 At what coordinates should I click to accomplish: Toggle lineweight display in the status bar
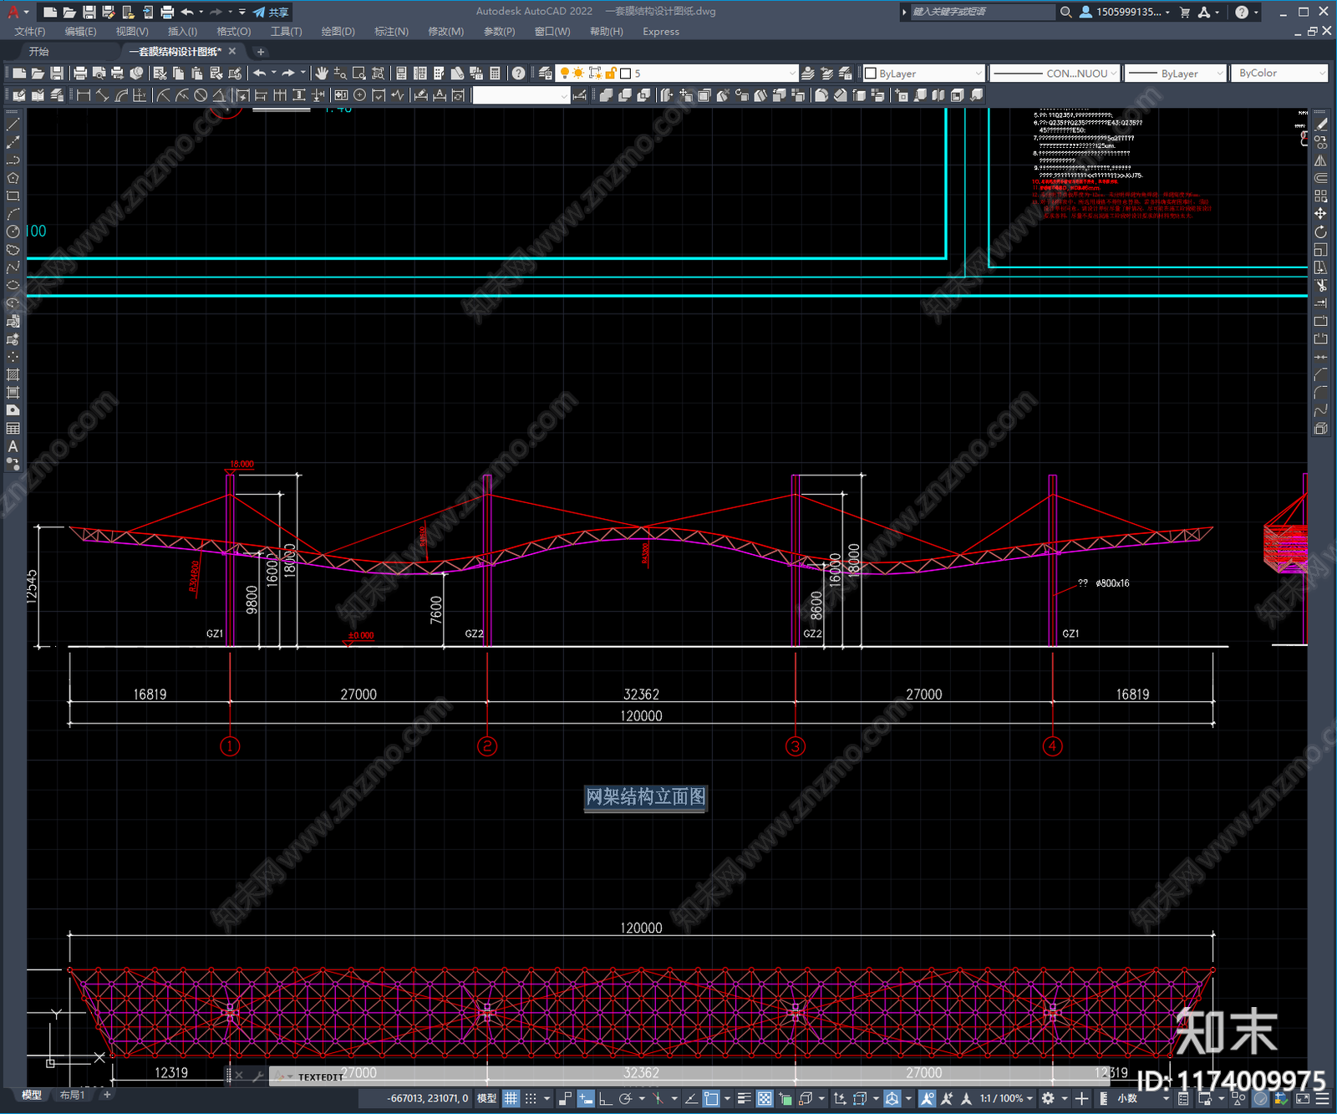[744, 1098]
